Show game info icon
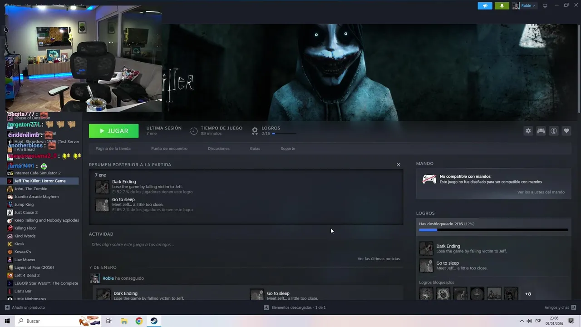The image size is (581, 327). pos(554,131)
